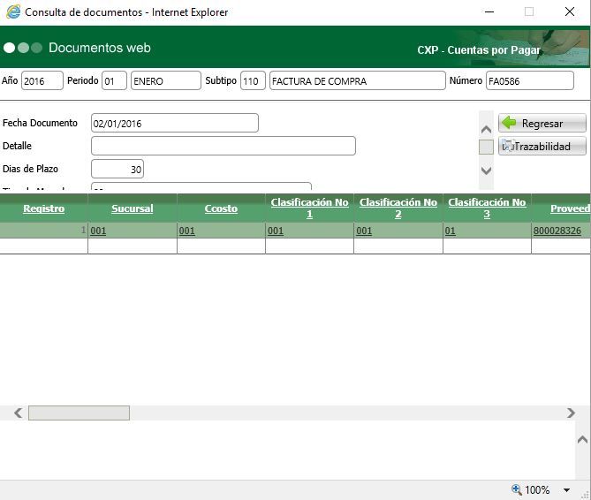Open Sucursal 001 link in row 1

click(98, 231)
